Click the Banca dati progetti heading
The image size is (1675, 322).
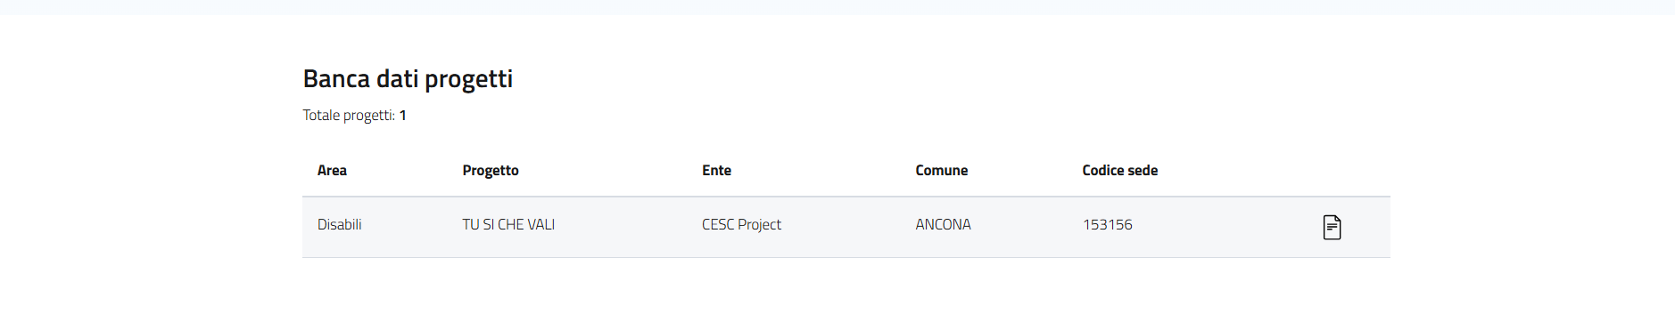pos(408,79)
